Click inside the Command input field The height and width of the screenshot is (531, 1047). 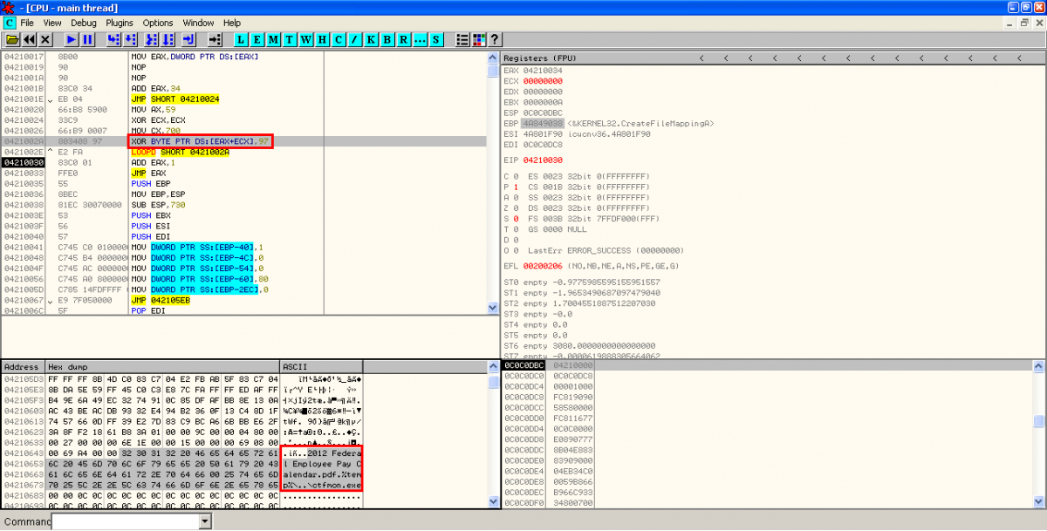[x=124, y=521]
